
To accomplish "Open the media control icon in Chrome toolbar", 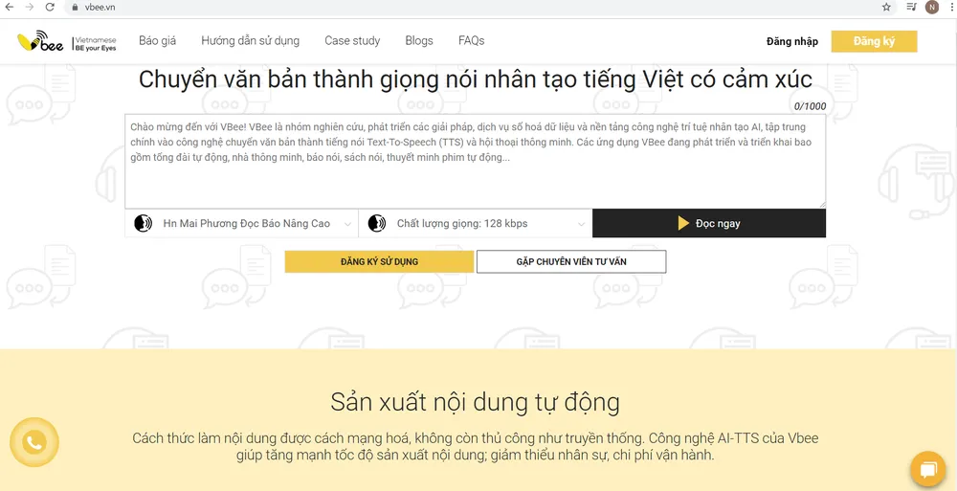I will pyautogui.click(x=911, y=8).
